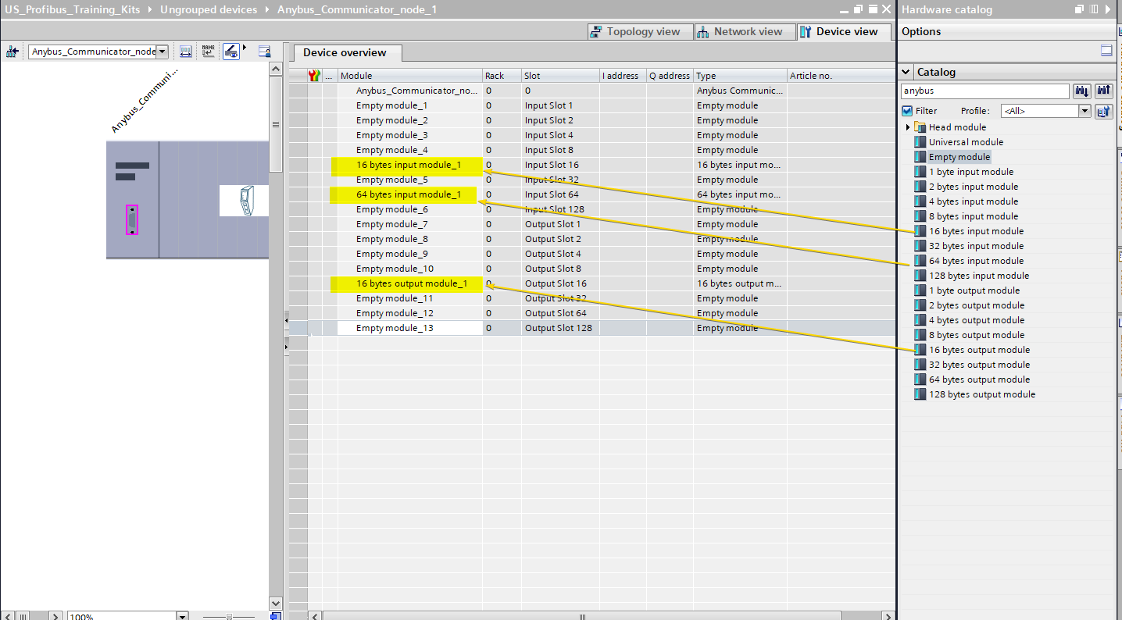The width and height of the screenshot is (1122, 620).
Task: Expand the play arrow next to page break icon
Action: tap(244, 48)
